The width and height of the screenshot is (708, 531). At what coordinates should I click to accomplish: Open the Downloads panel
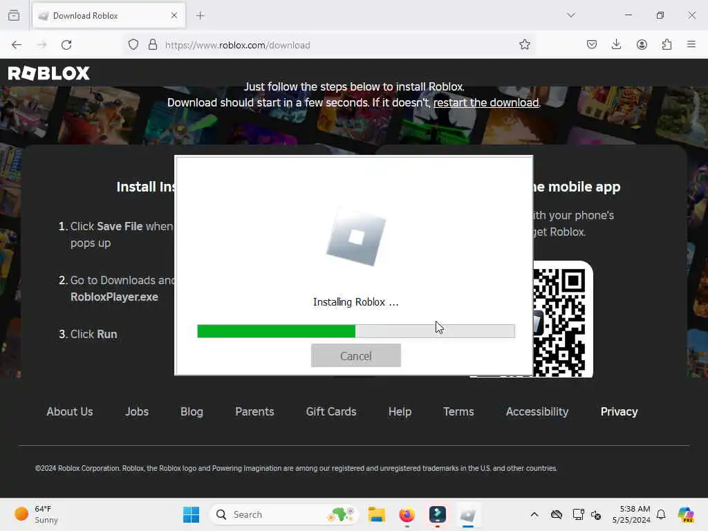tap(616, 45)
